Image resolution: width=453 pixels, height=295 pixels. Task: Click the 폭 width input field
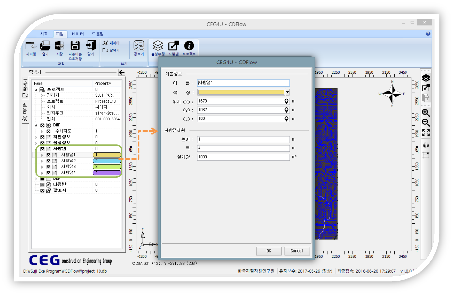243,148
